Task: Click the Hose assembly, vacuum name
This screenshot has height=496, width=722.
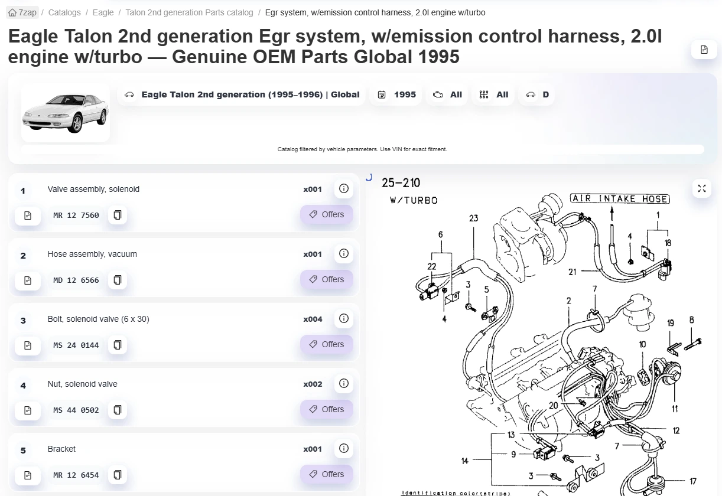Action: pos(92,254)
